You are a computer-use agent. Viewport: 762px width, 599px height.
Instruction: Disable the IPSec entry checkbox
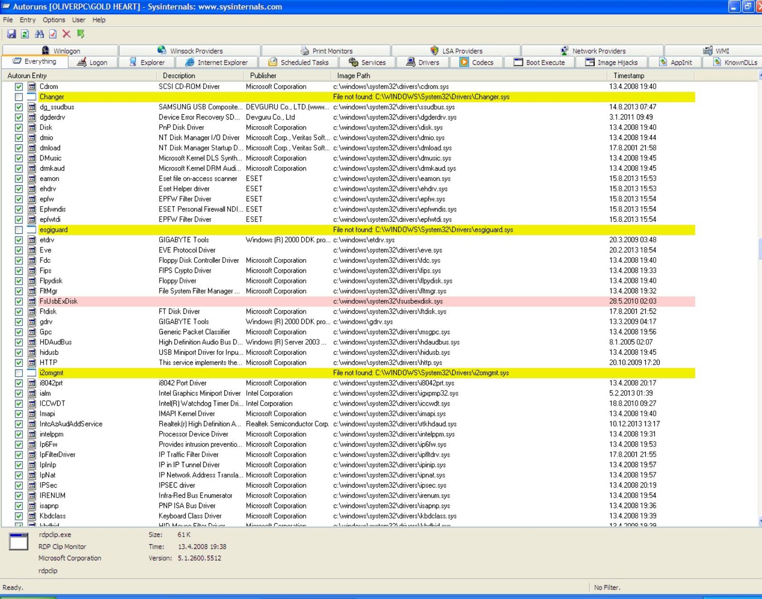[x=19, y=486]
